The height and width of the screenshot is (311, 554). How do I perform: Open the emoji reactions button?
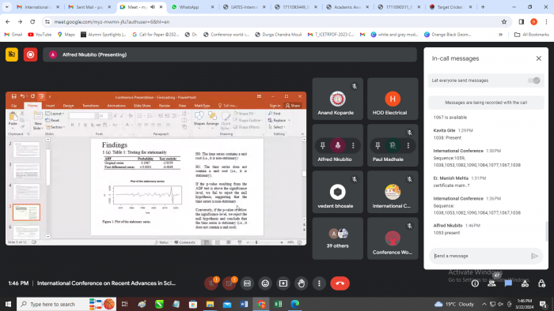tap(265, 283)
